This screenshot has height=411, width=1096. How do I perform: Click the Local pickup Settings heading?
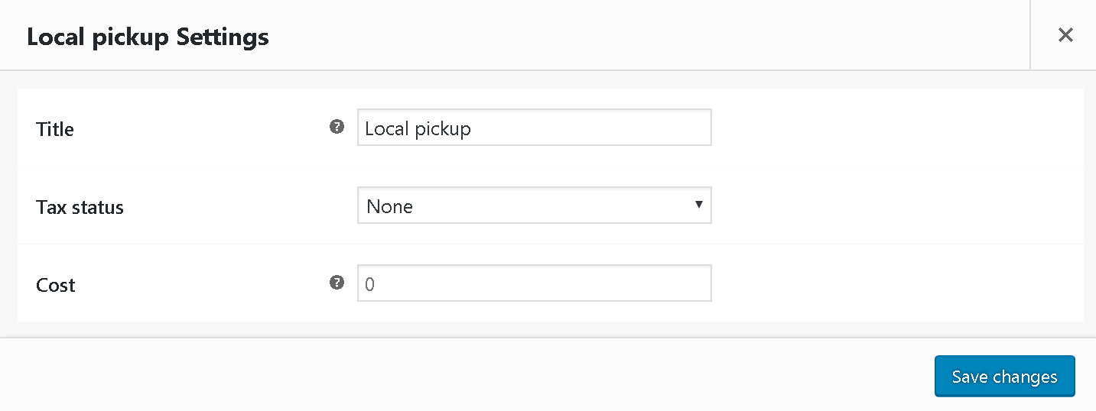(148, 36)
